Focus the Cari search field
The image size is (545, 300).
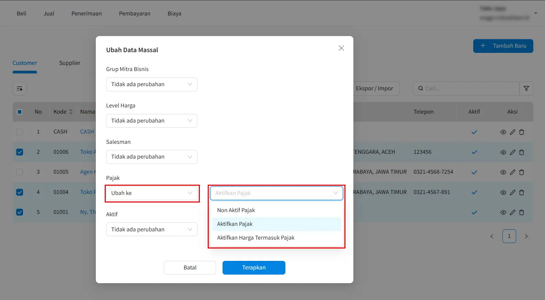[x=466, y=89]
